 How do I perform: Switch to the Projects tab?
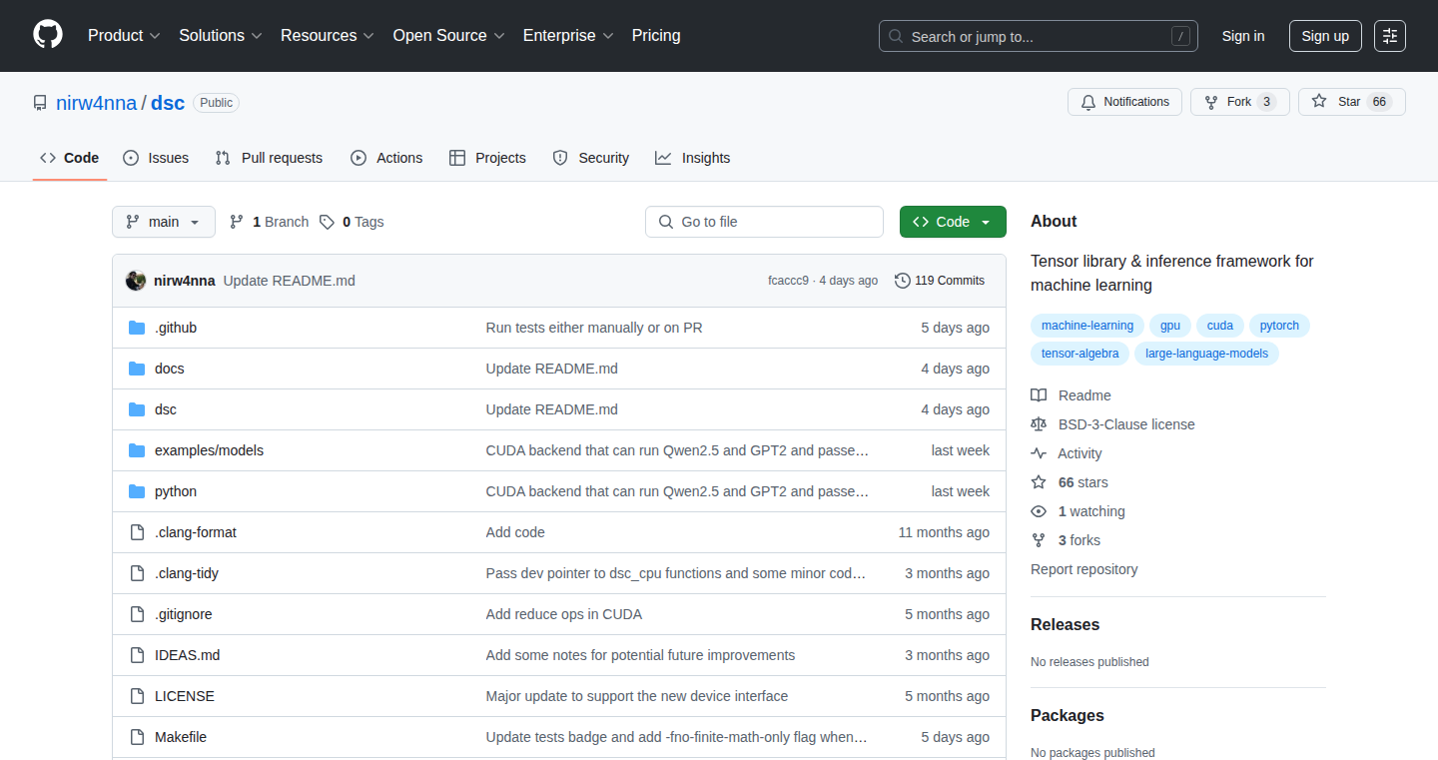[x=487, y=158]
